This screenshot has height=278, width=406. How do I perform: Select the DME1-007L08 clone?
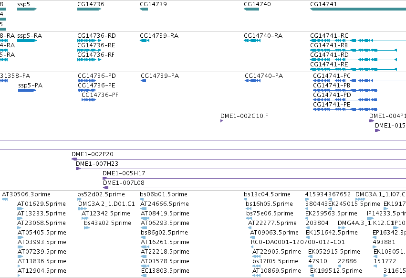click(x=124, y=183)
